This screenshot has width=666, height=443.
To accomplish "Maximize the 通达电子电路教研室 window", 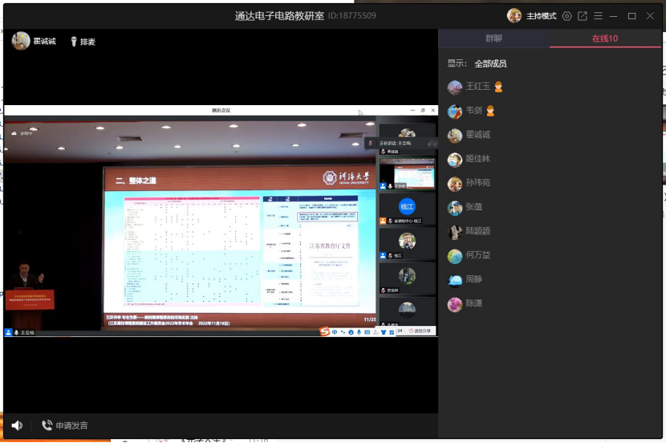I will (632, 16).
